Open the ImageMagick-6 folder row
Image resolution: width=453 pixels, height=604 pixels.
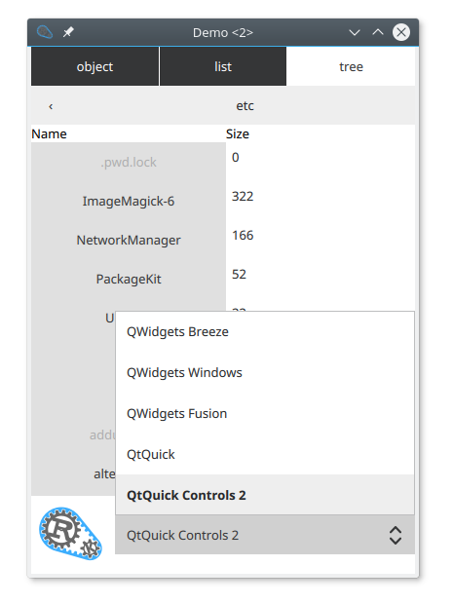coord(129,201)
